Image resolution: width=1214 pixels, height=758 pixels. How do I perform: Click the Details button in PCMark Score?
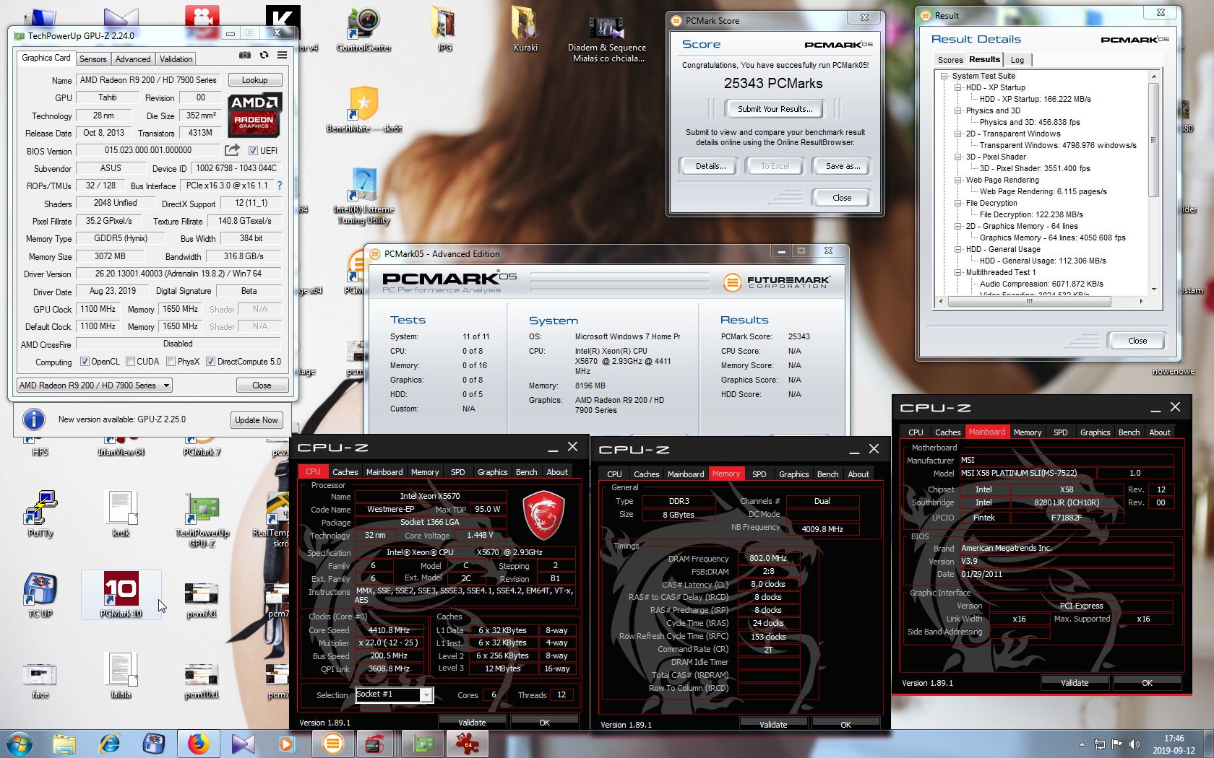coord(710,166)
